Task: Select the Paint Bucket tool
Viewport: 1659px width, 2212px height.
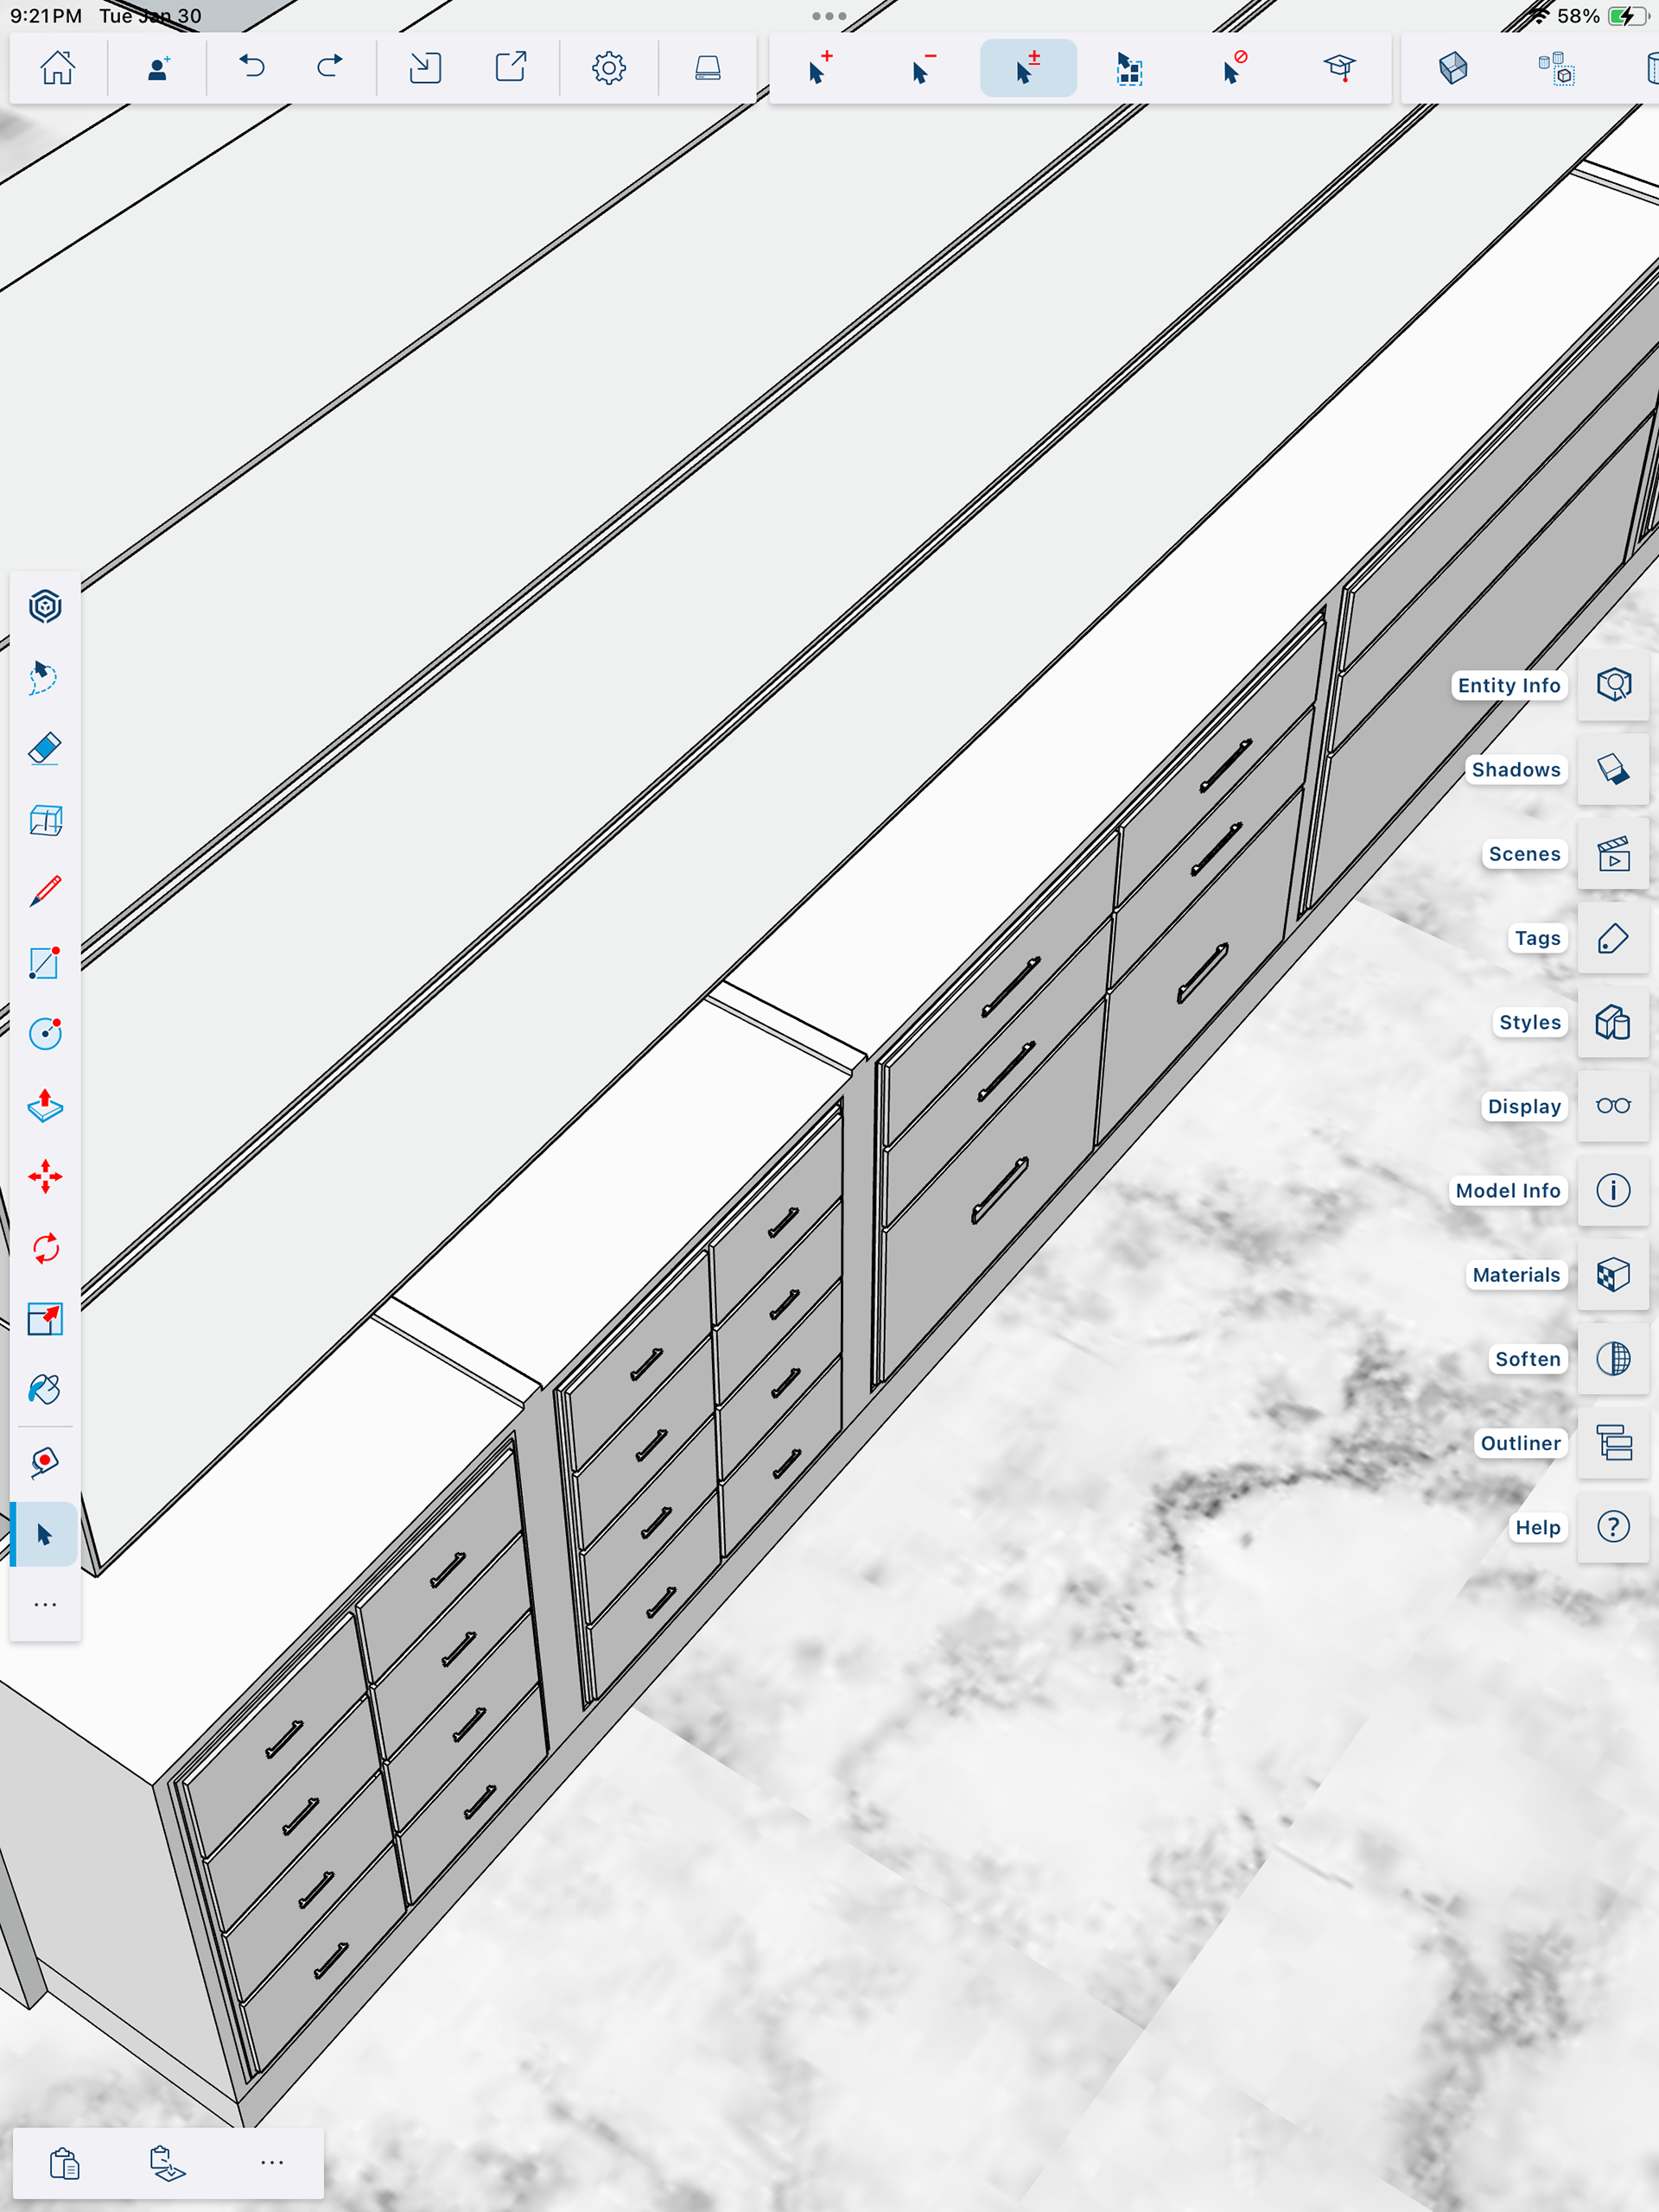Action: click(x=45, y=1390)
